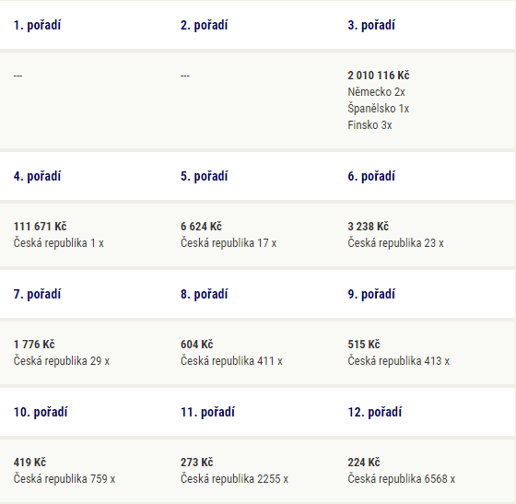Click Česká republika 413 x text
516x504 pixels.
398,361
